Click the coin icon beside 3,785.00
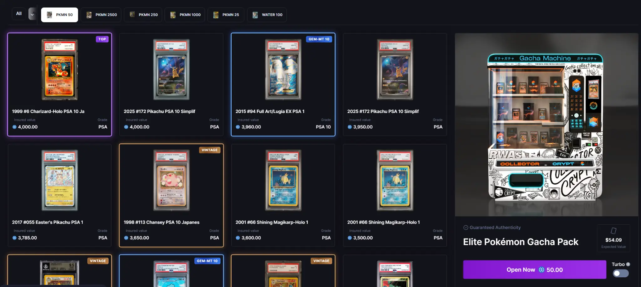Screen dimensions: 641x287 point(14,238)
